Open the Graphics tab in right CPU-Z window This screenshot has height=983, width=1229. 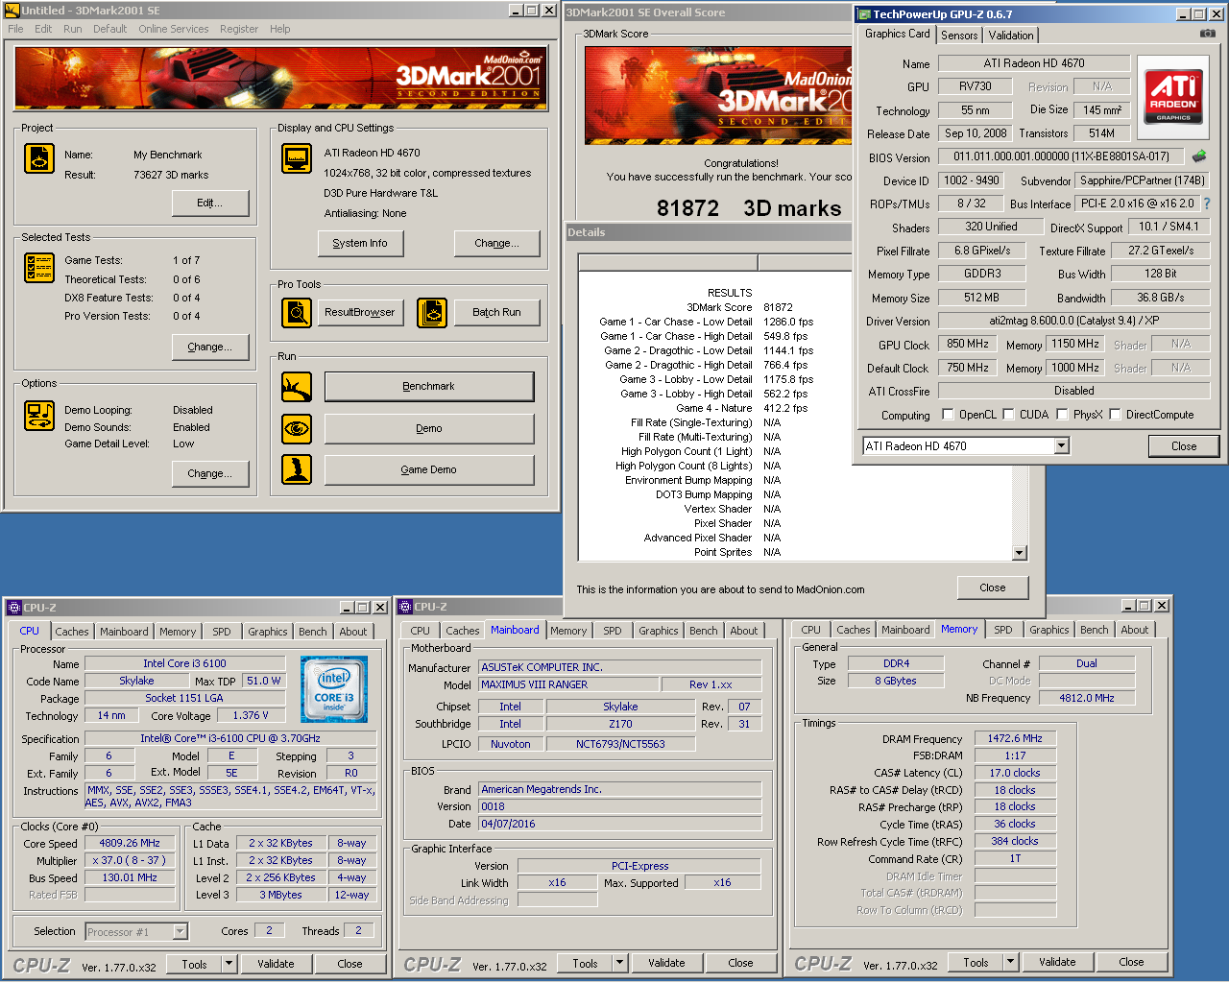pos(1048,630)
